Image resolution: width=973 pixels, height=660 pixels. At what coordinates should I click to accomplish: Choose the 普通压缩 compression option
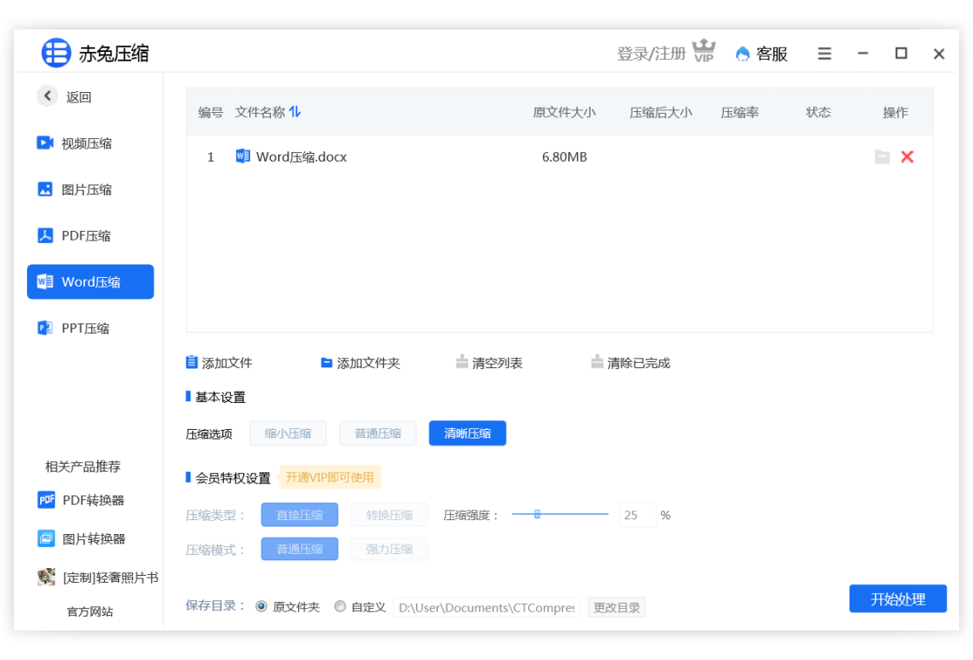point(377,433)
